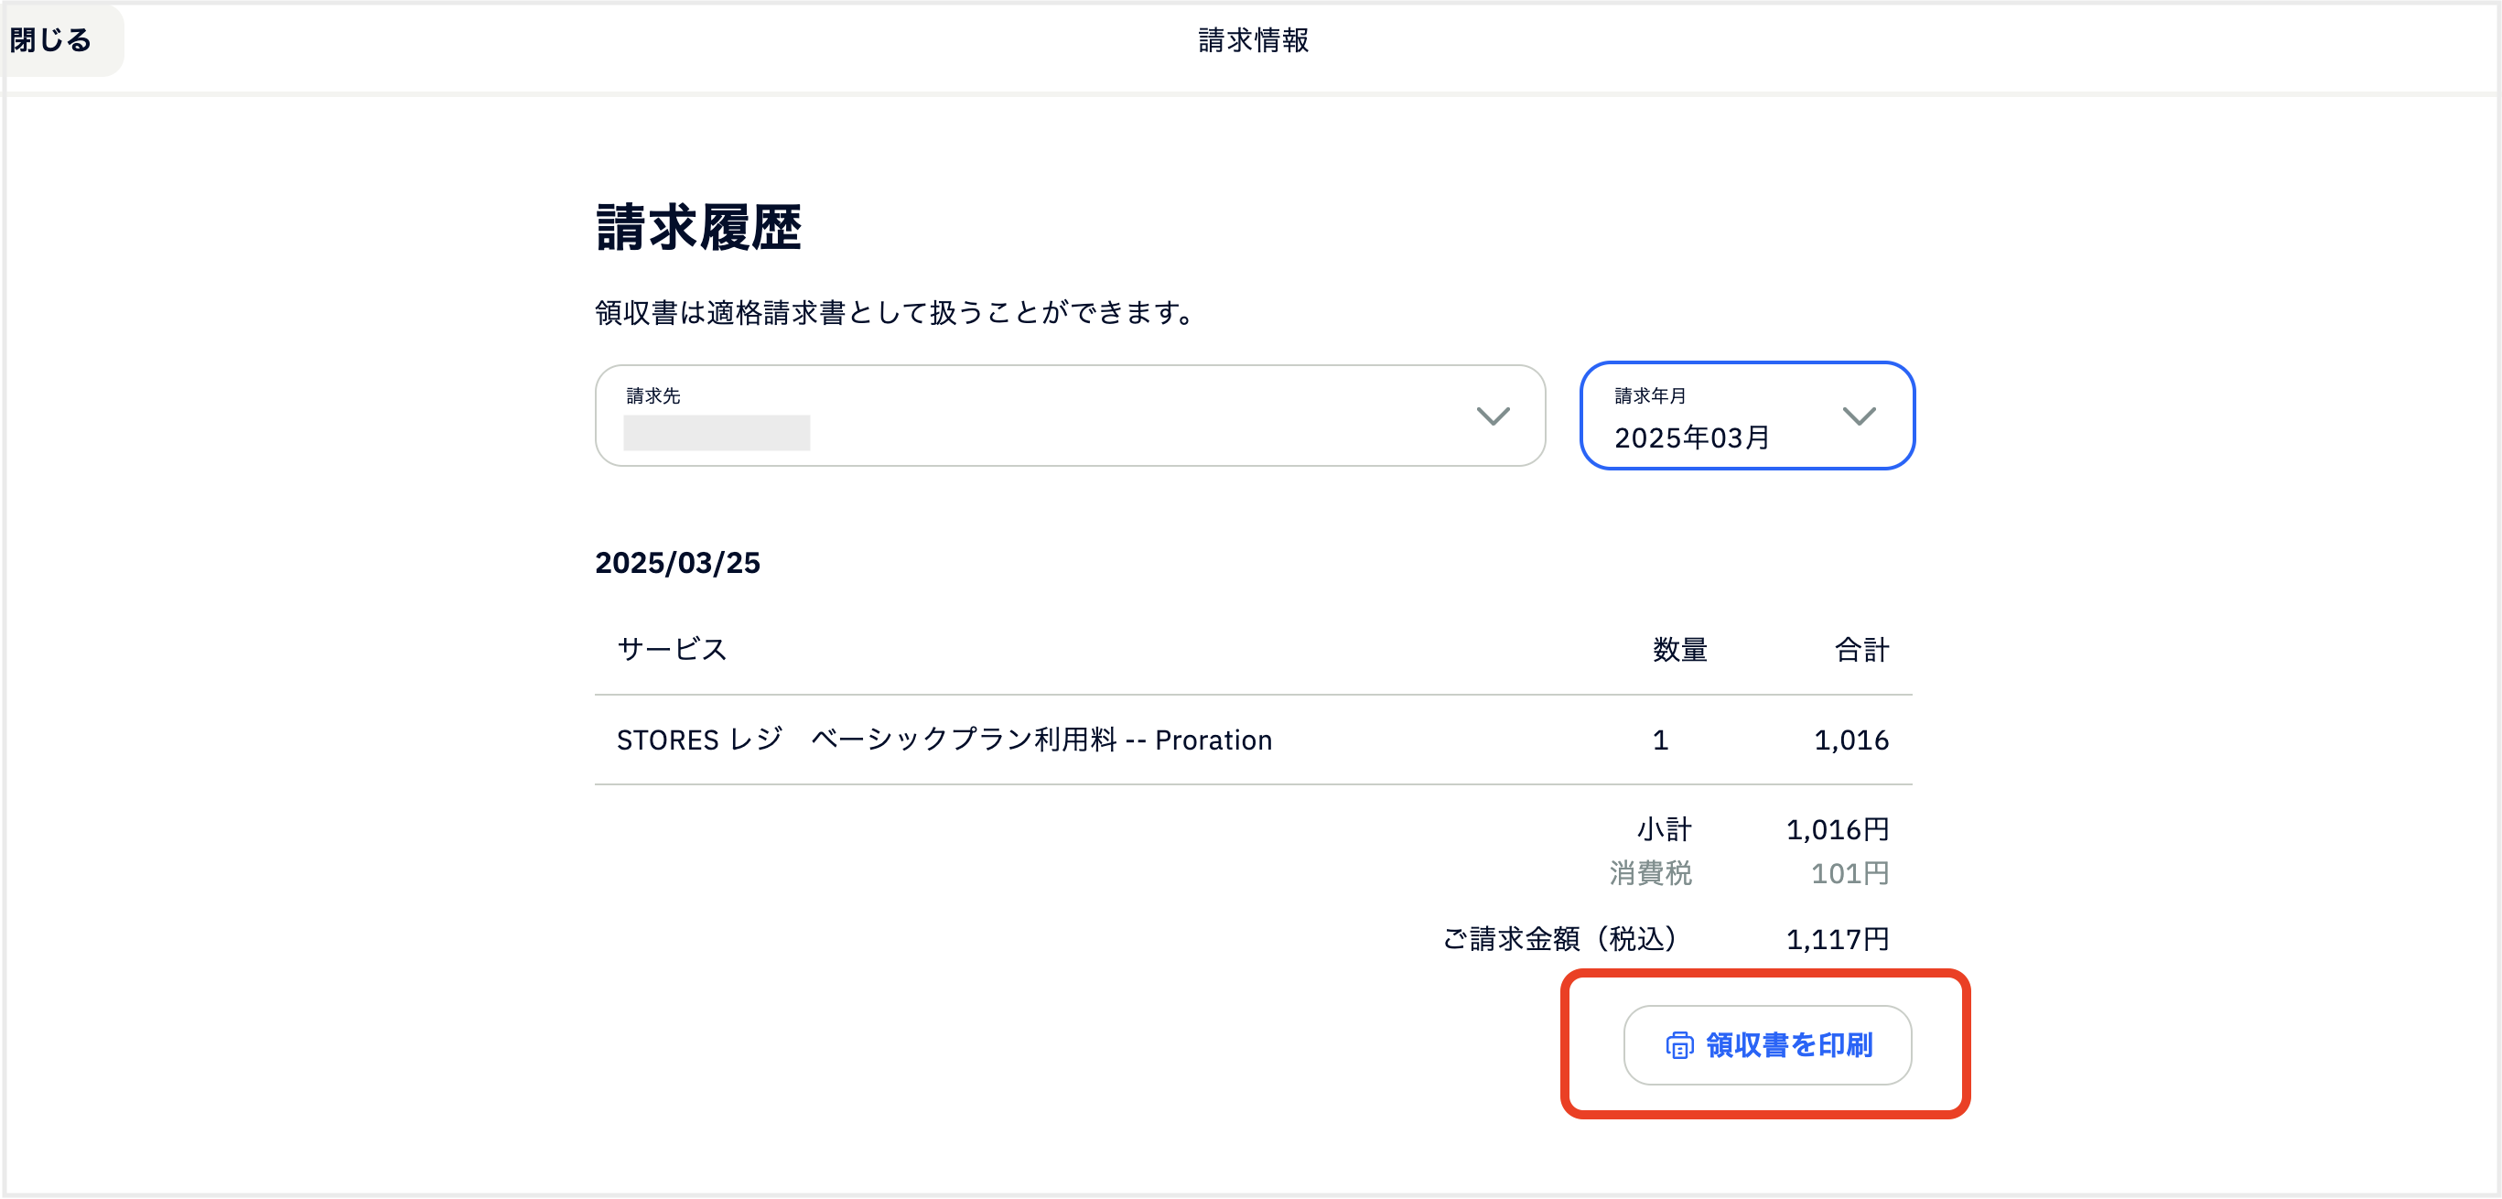Click the printer icon beside 領収書を印刷
Viewport: 2502px width, 1199px height.
click(x=1679, y=1045)
